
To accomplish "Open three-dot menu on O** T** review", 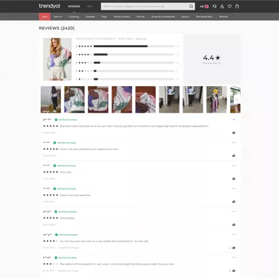I will [x=234, y=120].
